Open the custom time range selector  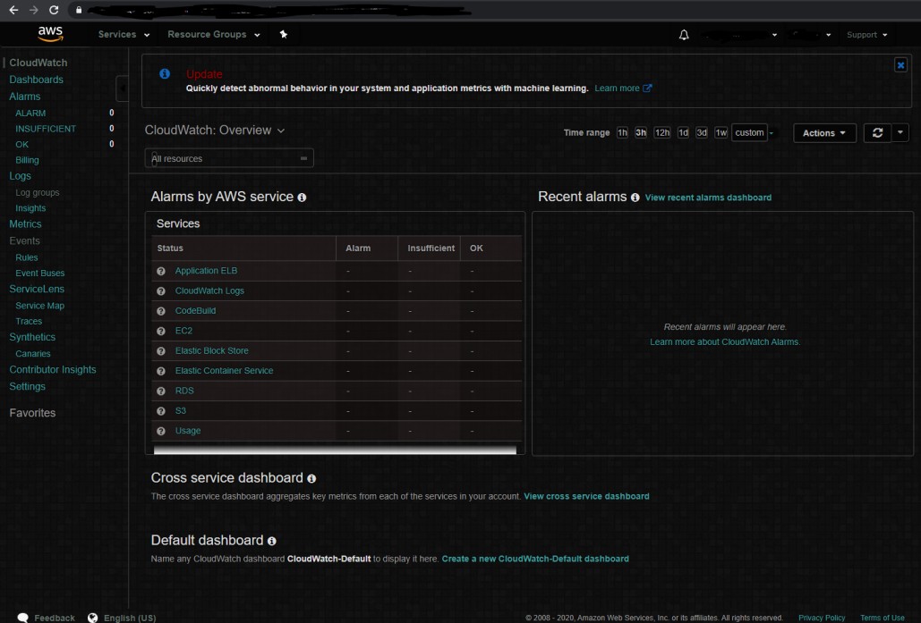tap(749, 132)
